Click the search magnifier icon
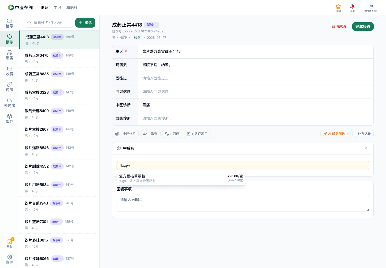 pyautogui.click(x=29, y=23)
